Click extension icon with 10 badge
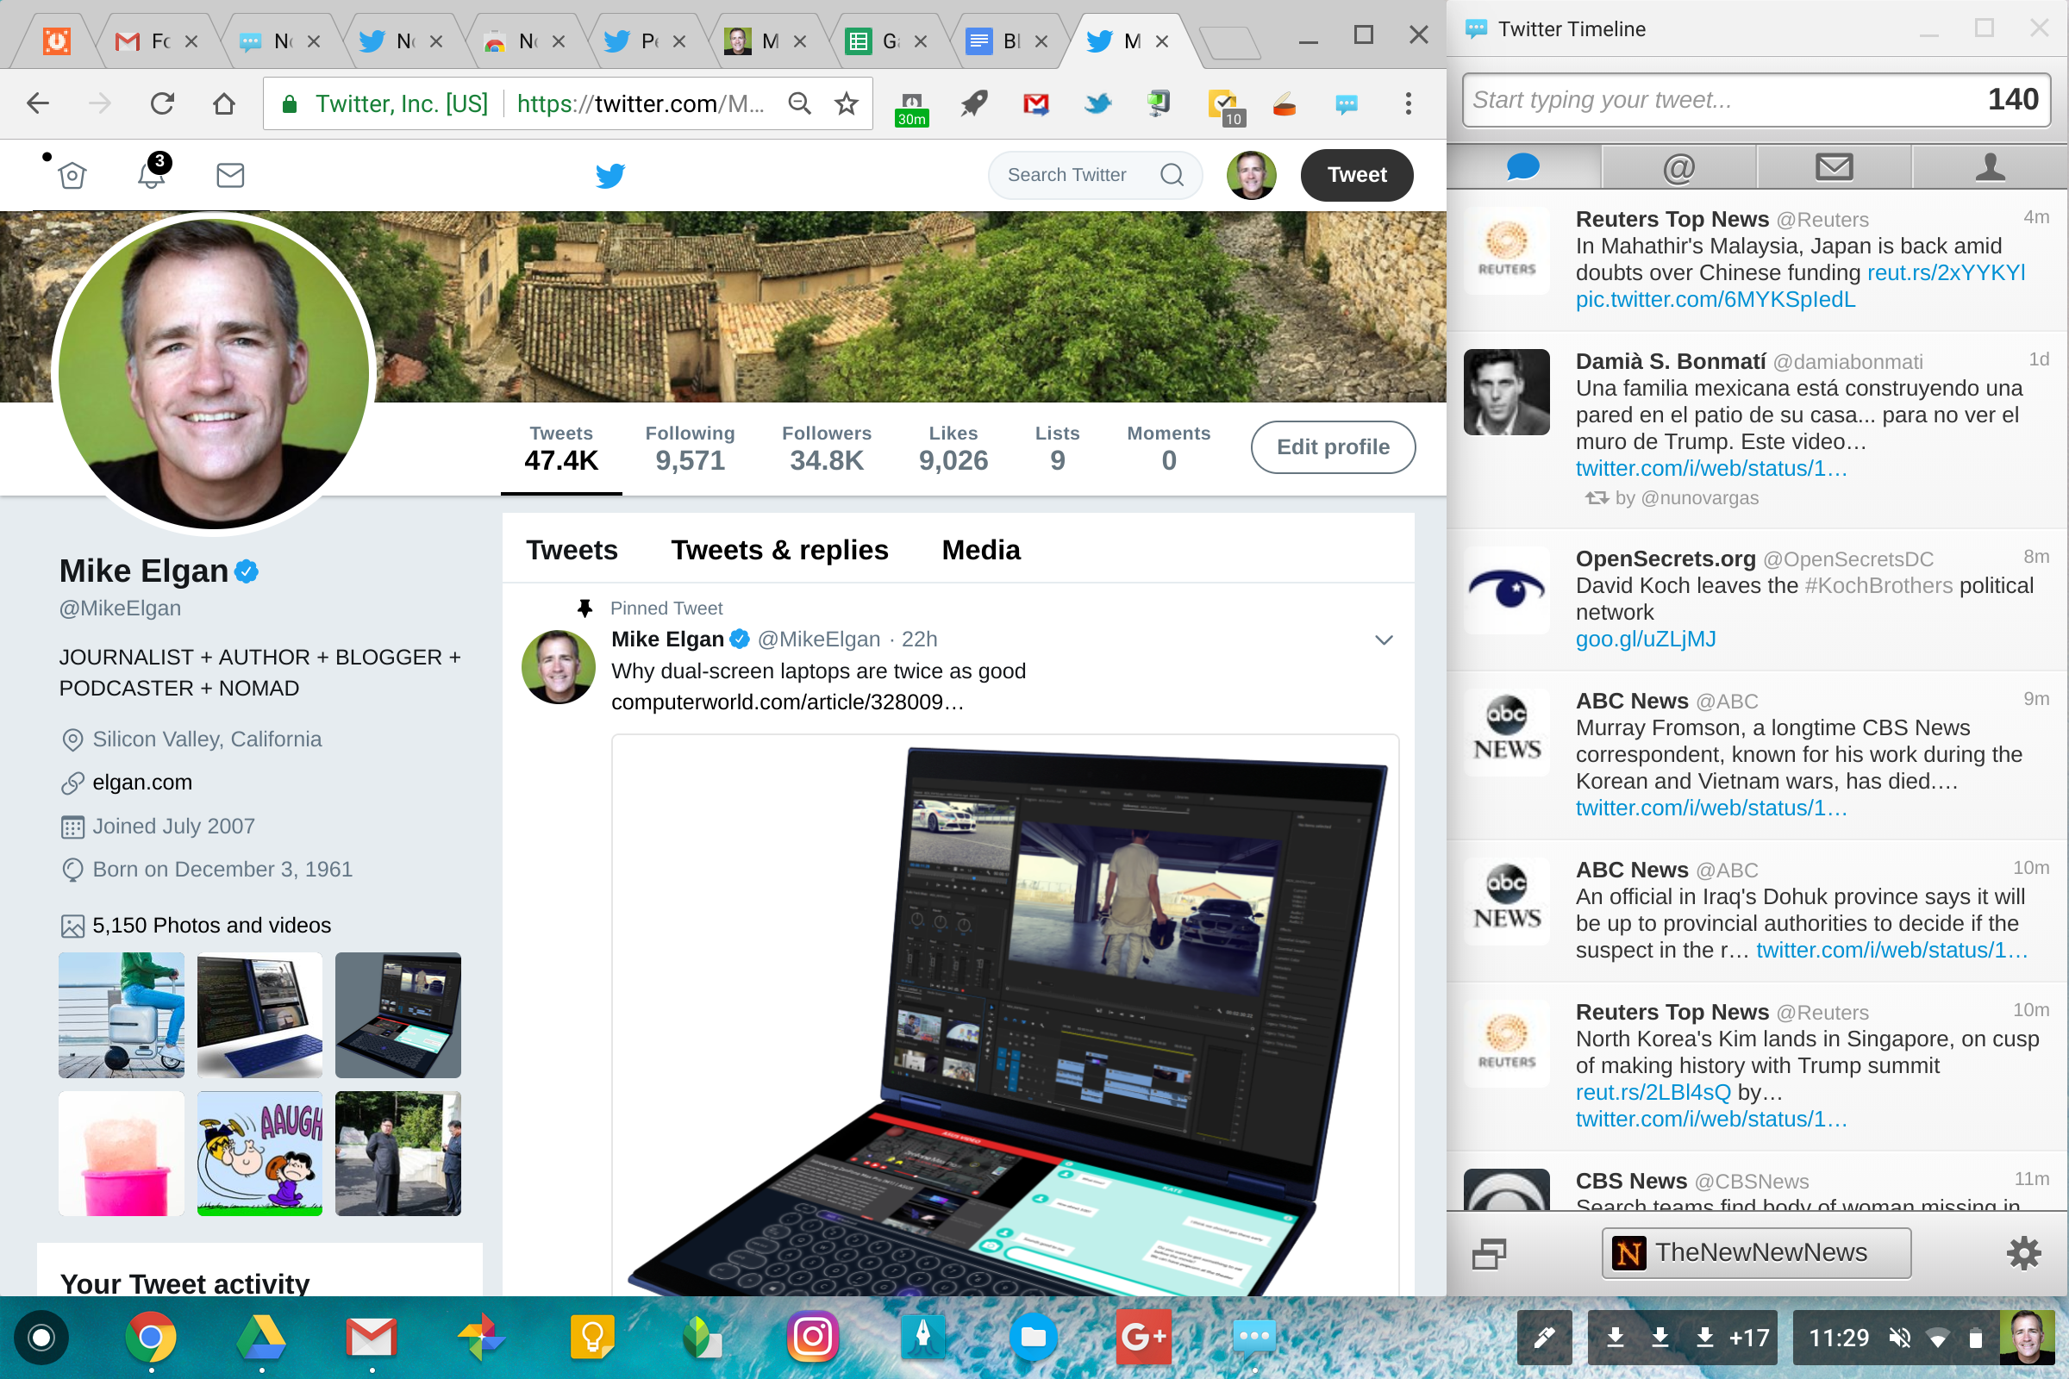The width and height of the screenshot is (2069, 1379). click(x=1226, y=109)
